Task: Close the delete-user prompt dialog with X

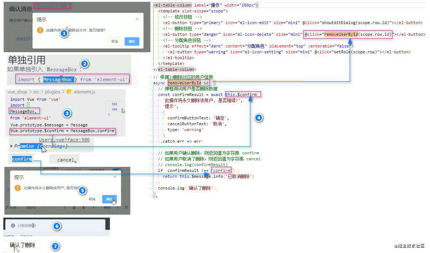Action: tap(115, 177)
